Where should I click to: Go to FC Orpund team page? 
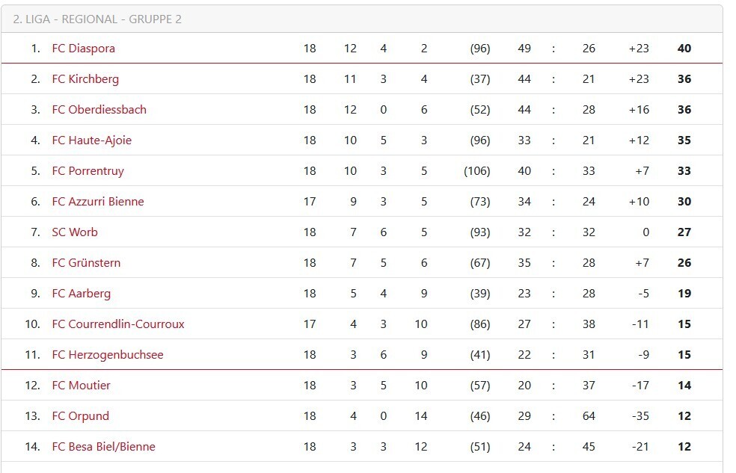point(80,416)
